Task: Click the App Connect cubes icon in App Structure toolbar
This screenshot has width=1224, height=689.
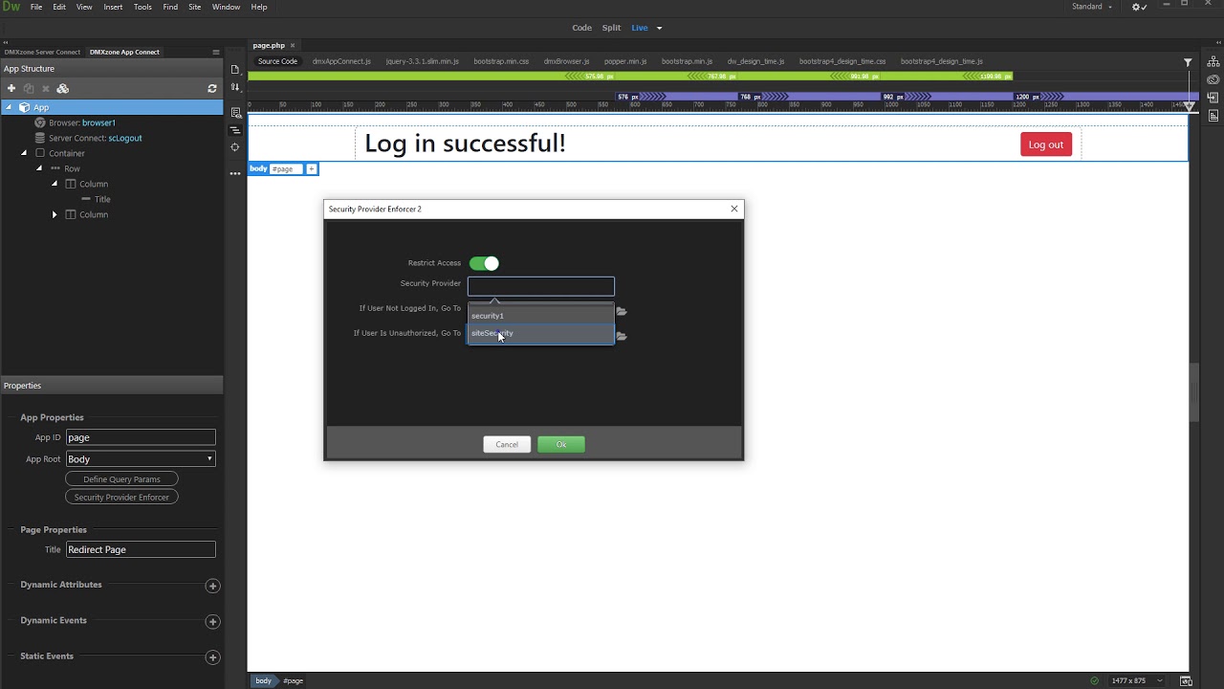Action: tap(63, 88)
